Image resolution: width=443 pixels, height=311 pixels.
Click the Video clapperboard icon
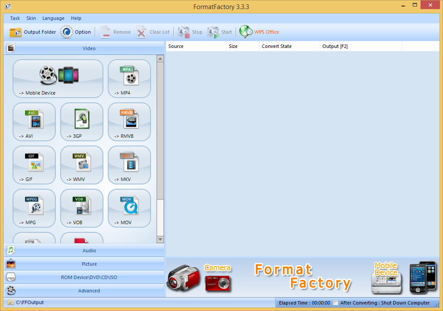point(11,48)
